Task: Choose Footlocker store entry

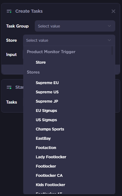Action: pyautogui.click(x=69, y=166)
